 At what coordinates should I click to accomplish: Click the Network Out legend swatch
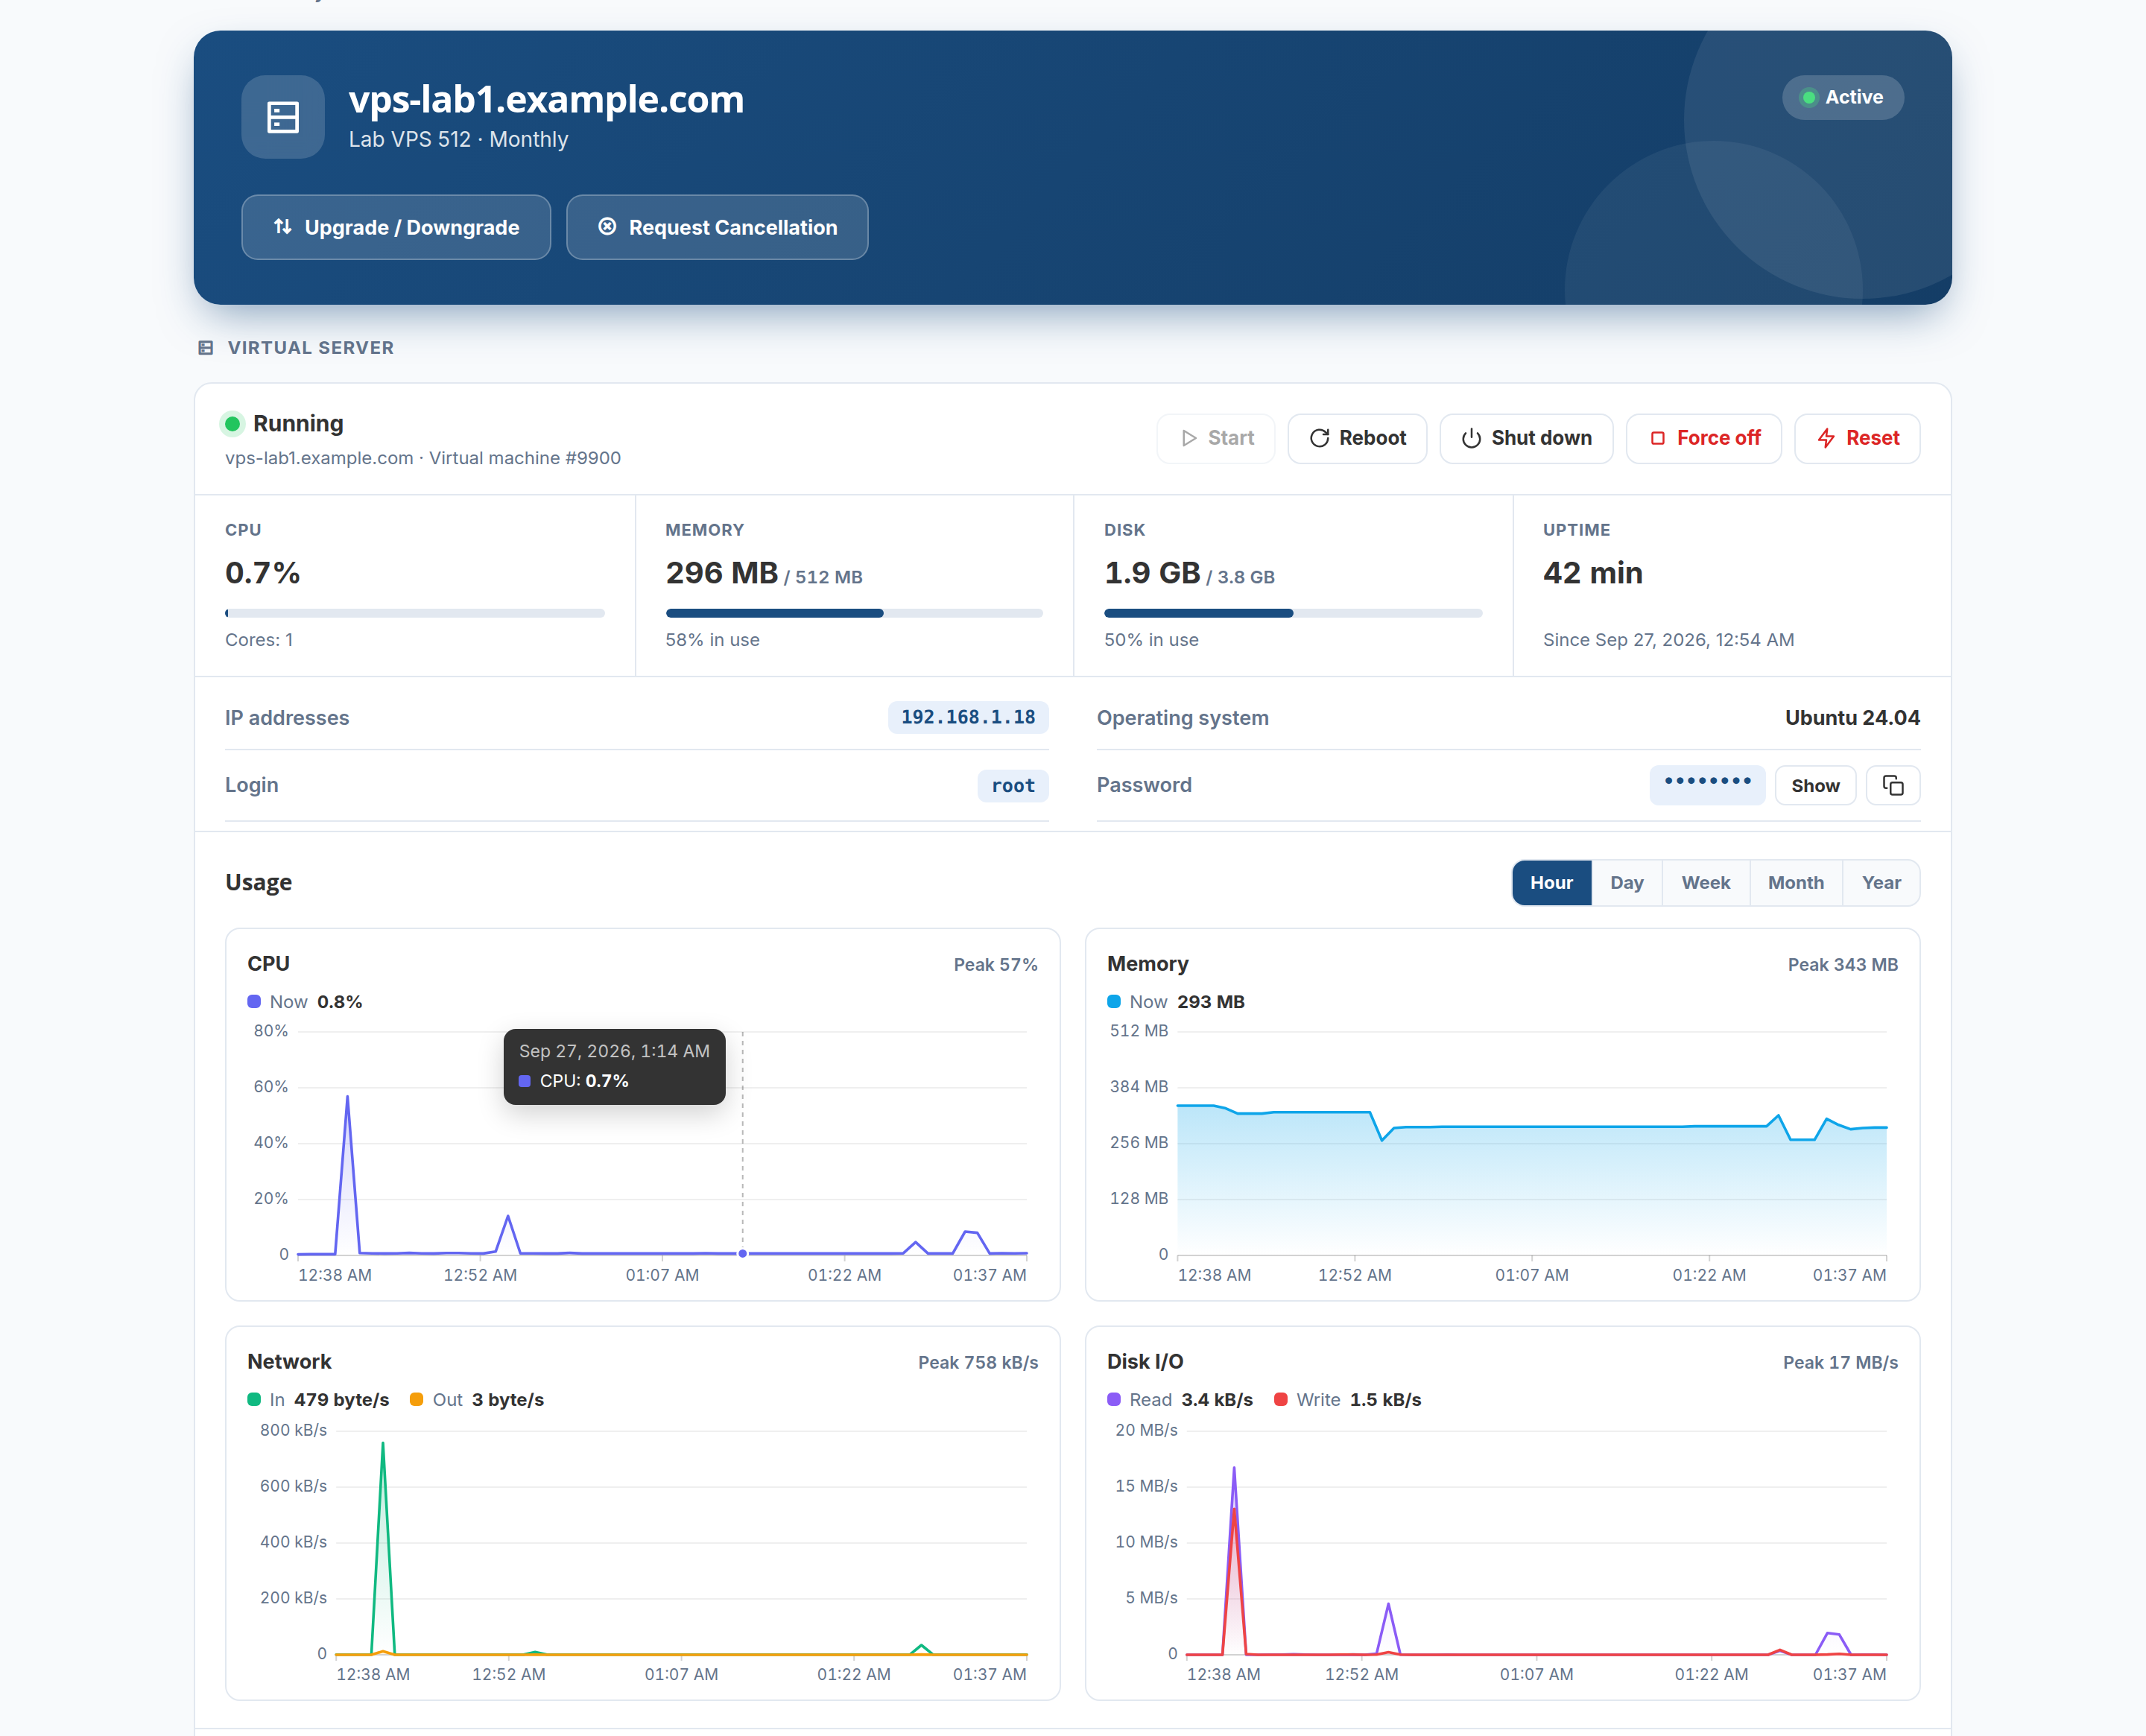point(417,1399)
